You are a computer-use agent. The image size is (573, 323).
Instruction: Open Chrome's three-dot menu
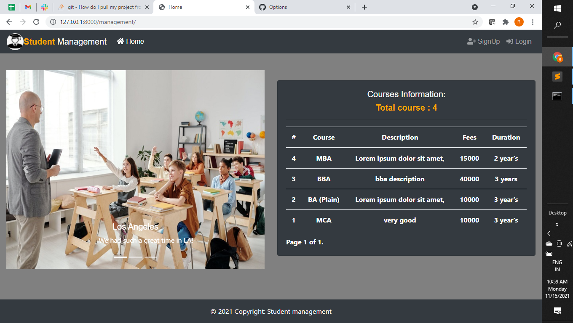coord(533,21)
